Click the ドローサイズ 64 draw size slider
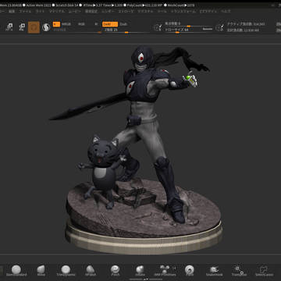Viewport: 281px width, 281px height. [183, 30]
